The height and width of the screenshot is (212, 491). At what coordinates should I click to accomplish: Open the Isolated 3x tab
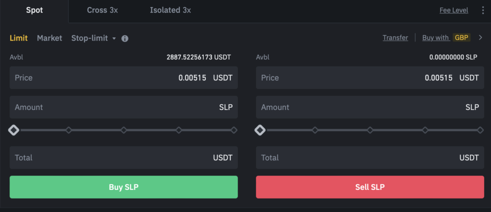170,10
